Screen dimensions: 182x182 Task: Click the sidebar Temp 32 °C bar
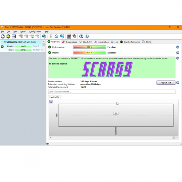(23, 50)
